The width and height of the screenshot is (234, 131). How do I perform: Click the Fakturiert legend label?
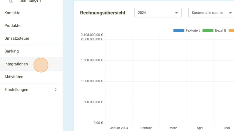(x=193, y=30)
